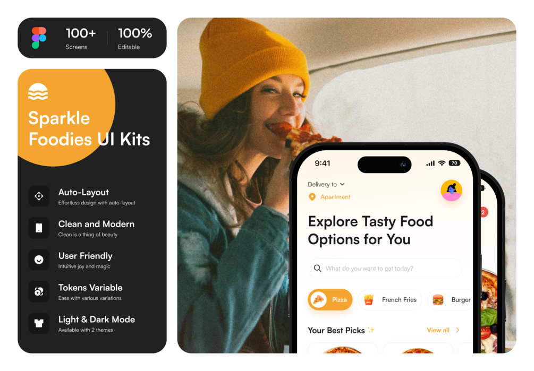534x371 pixels.
Task: Tap the location pin icon
Action: point(312,197)
